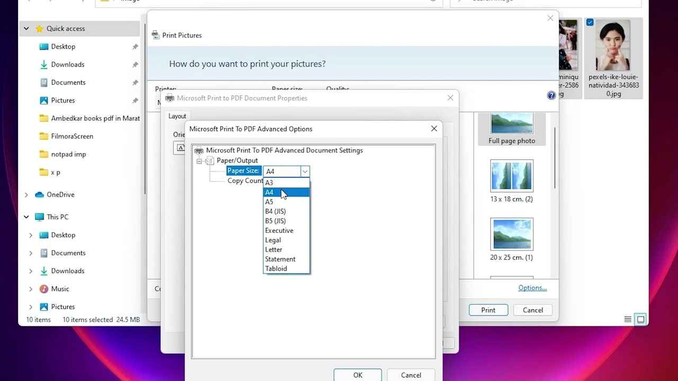Click the Music icon under This PC
The height and width of the screenshot is (381, 678).
tap(44, 289)
